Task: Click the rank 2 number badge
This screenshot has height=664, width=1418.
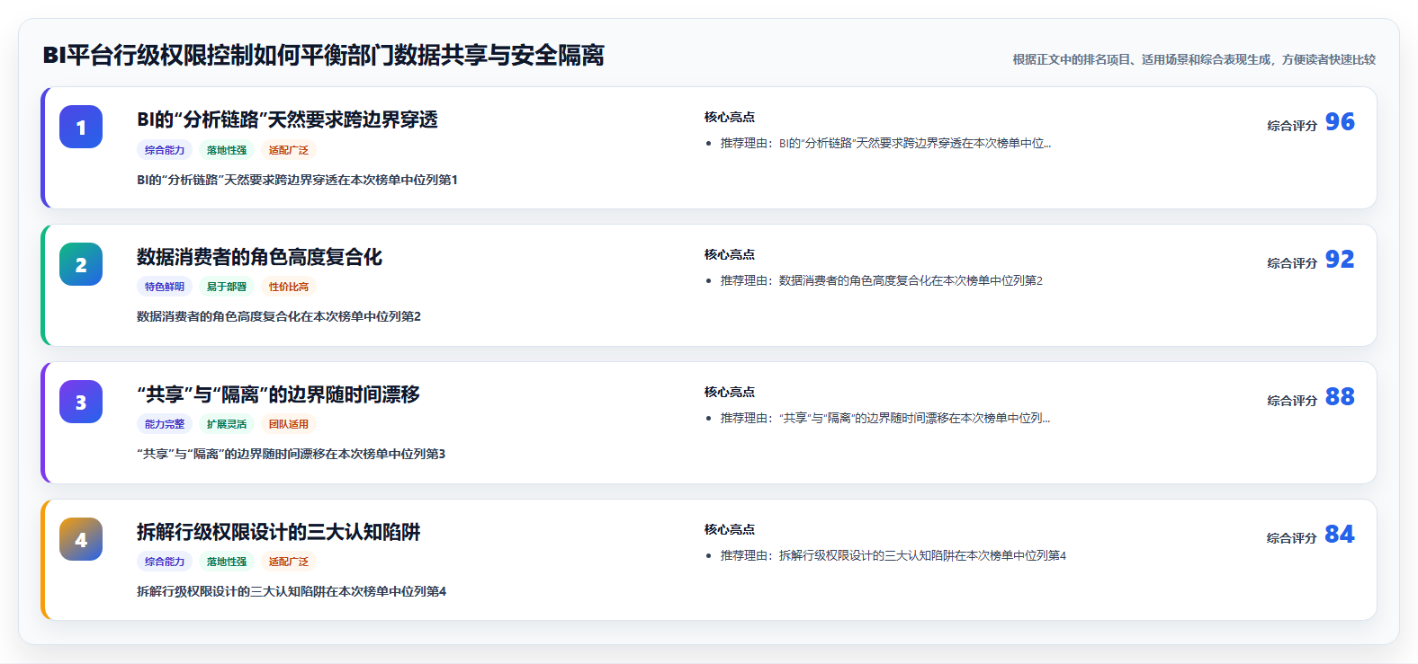Action: 81,264
